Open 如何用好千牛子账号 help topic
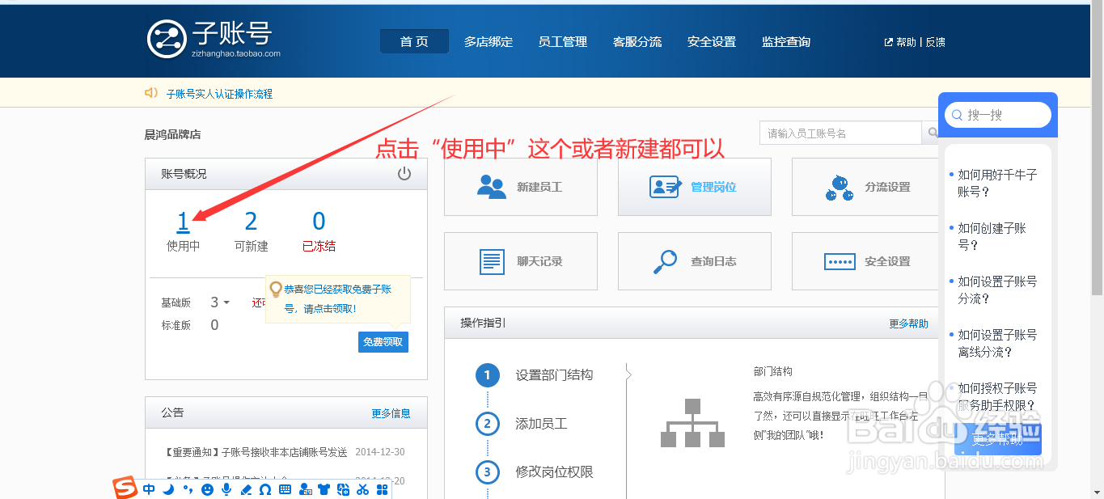Image resolution: width=1104 pixels, height=499 pixels. [x=997, y=184]
